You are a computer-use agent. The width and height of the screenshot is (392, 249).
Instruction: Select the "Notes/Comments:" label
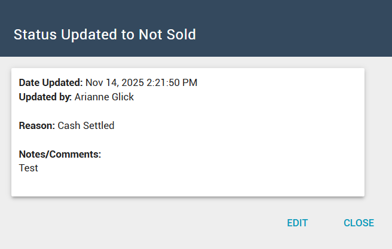click(x=60, y=155)
